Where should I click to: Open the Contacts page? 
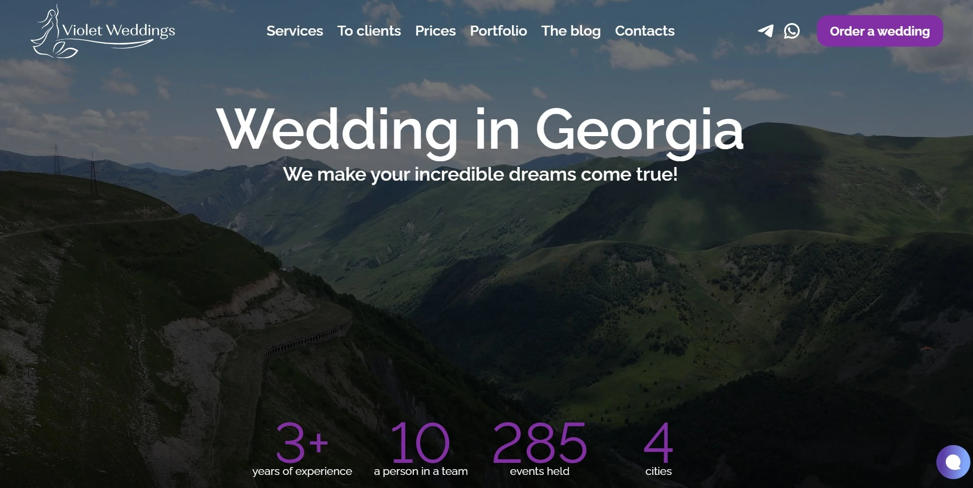click(x=645, y=31)
